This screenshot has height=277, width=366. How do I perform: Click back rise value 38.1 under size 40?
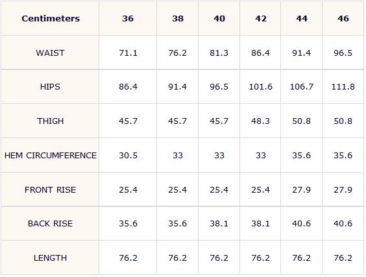(219, 224)
